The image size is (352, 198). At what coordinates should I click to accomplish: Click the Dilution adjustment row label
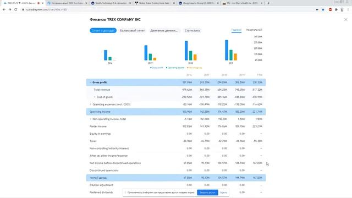[101, 185]
